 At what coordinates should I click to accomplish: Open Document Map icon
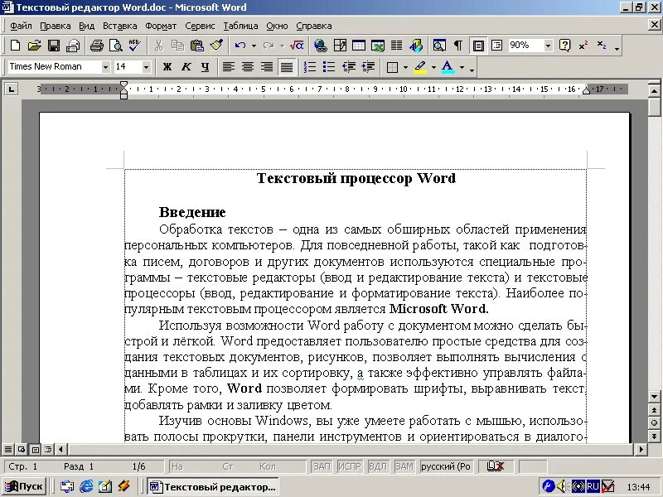pyautogui.click(x=439, y=46)
